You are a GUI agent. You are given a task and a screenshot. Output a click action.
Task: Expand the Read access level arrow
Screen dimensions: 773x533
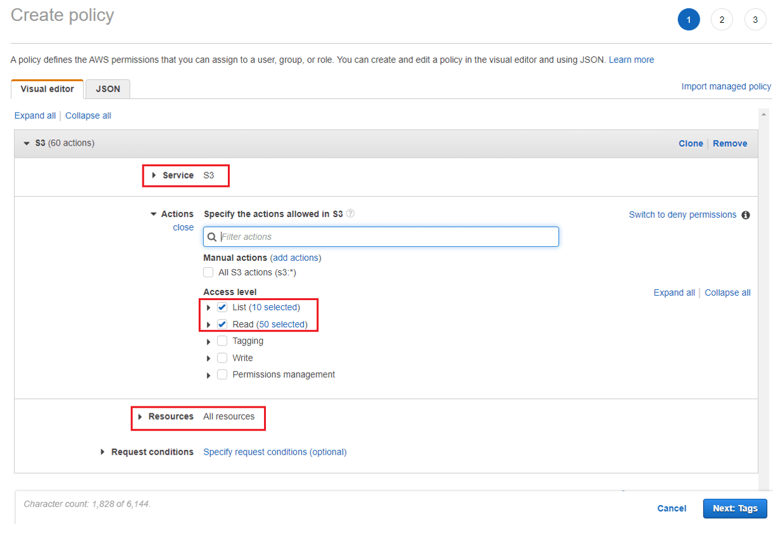coord(209,325)
